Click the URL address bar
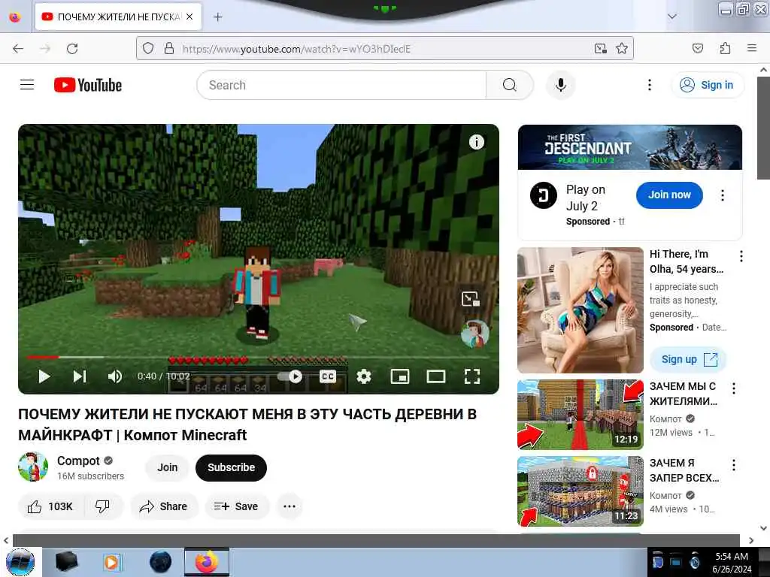This screenshot has width=770, height=577. tap(383, 49)
